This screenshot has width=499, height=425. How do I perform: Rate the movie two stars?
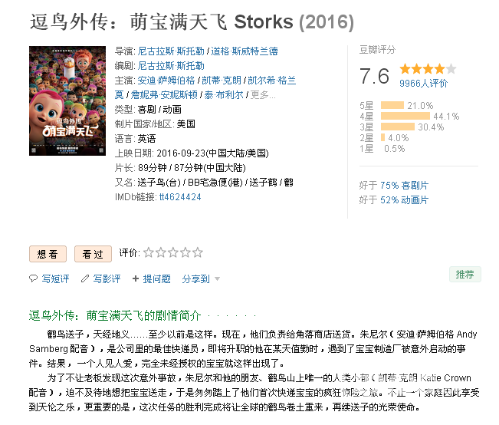point(161,252)
